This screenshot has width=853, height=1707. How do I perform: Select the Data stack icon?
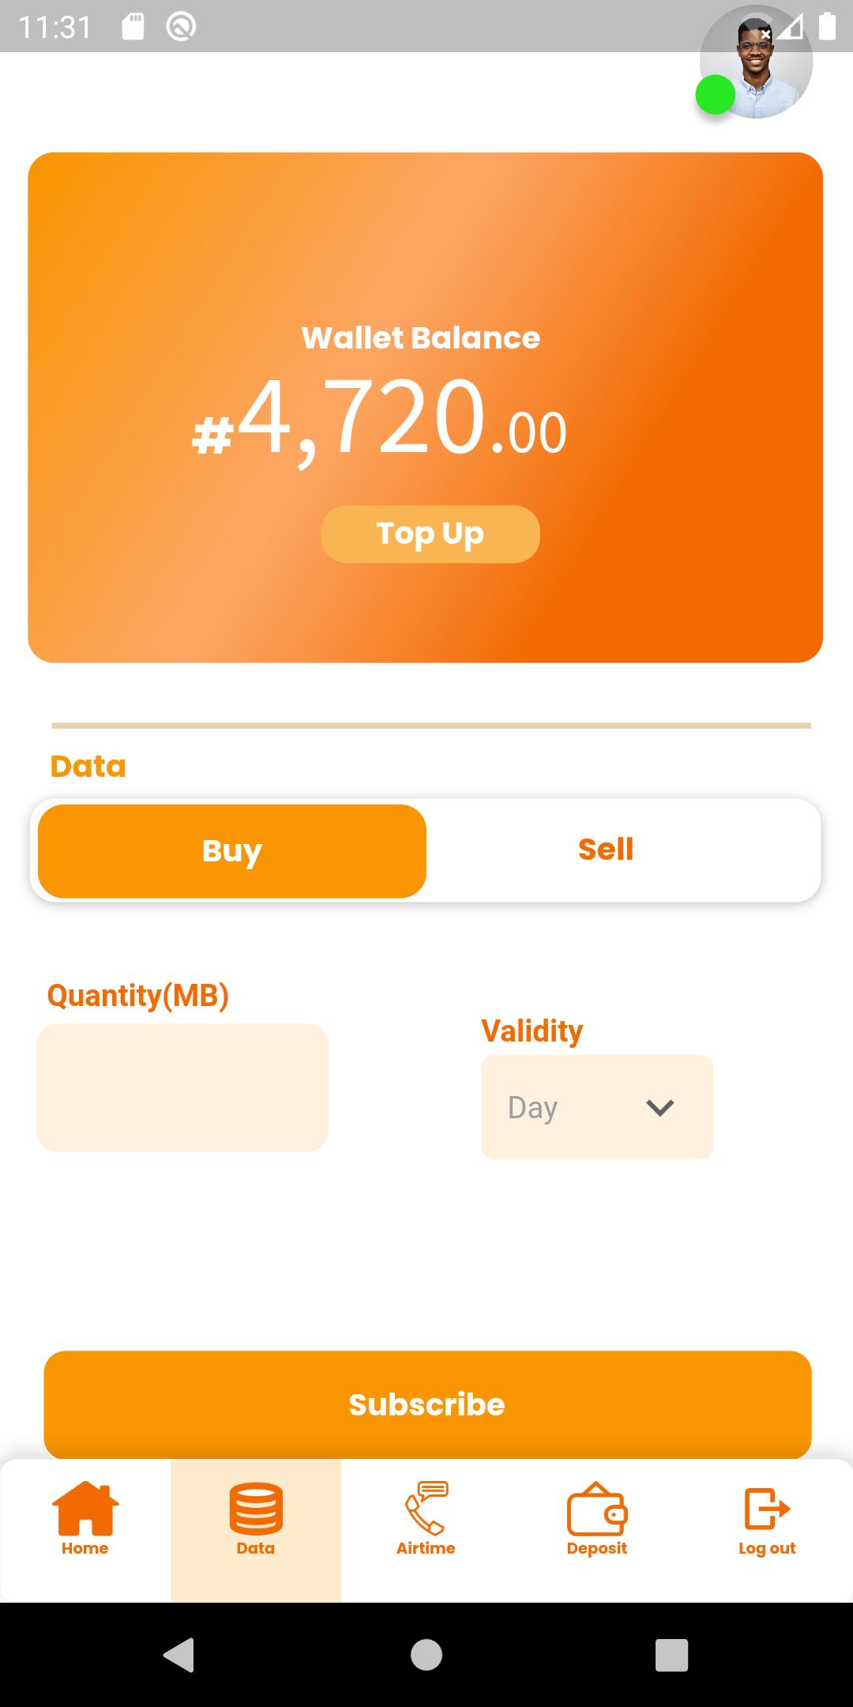click(256, 1509)
